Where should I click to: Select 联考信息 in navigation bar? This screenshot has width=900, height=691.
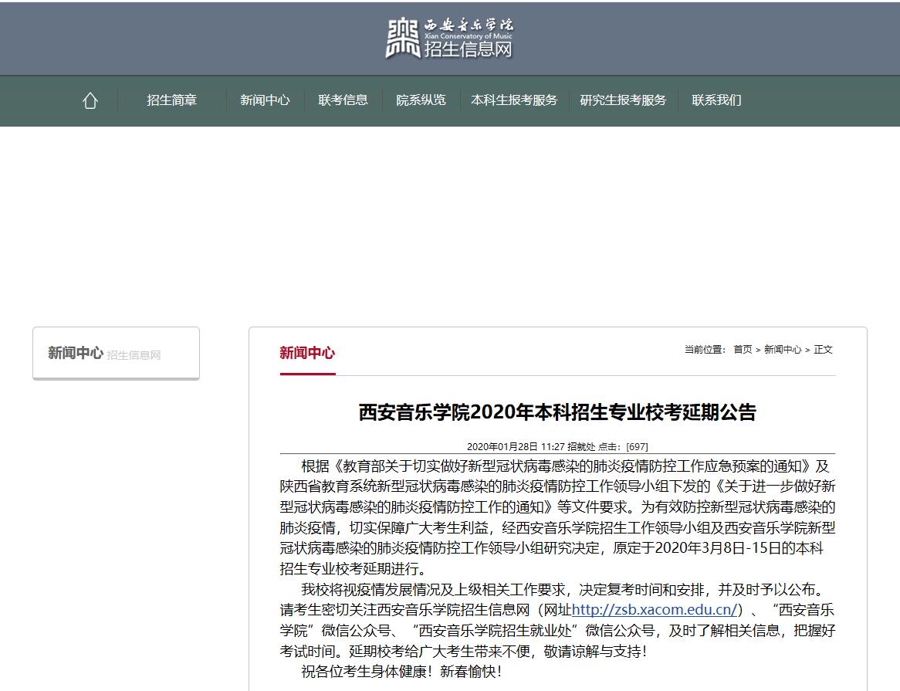click(x=343, y=100)
